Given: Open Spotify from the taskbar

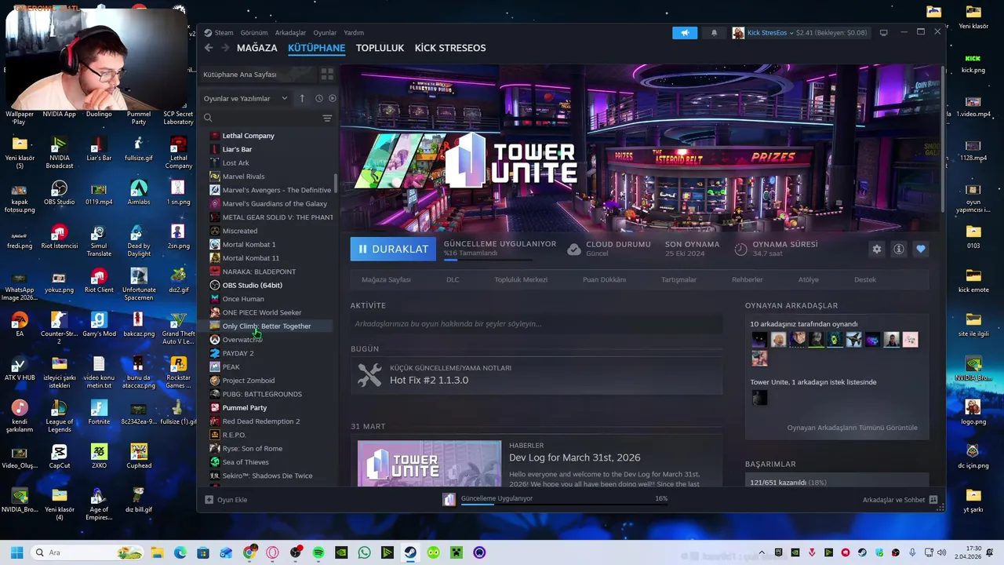Looking at the screenshot, I should point(318,552).
